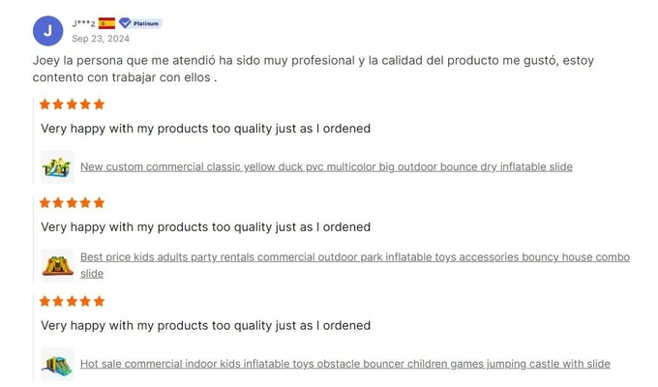658x387 pixels.
Task: Open the "Hot sale commercial indoor kids inflatable" link
Action: coord(344,364)
